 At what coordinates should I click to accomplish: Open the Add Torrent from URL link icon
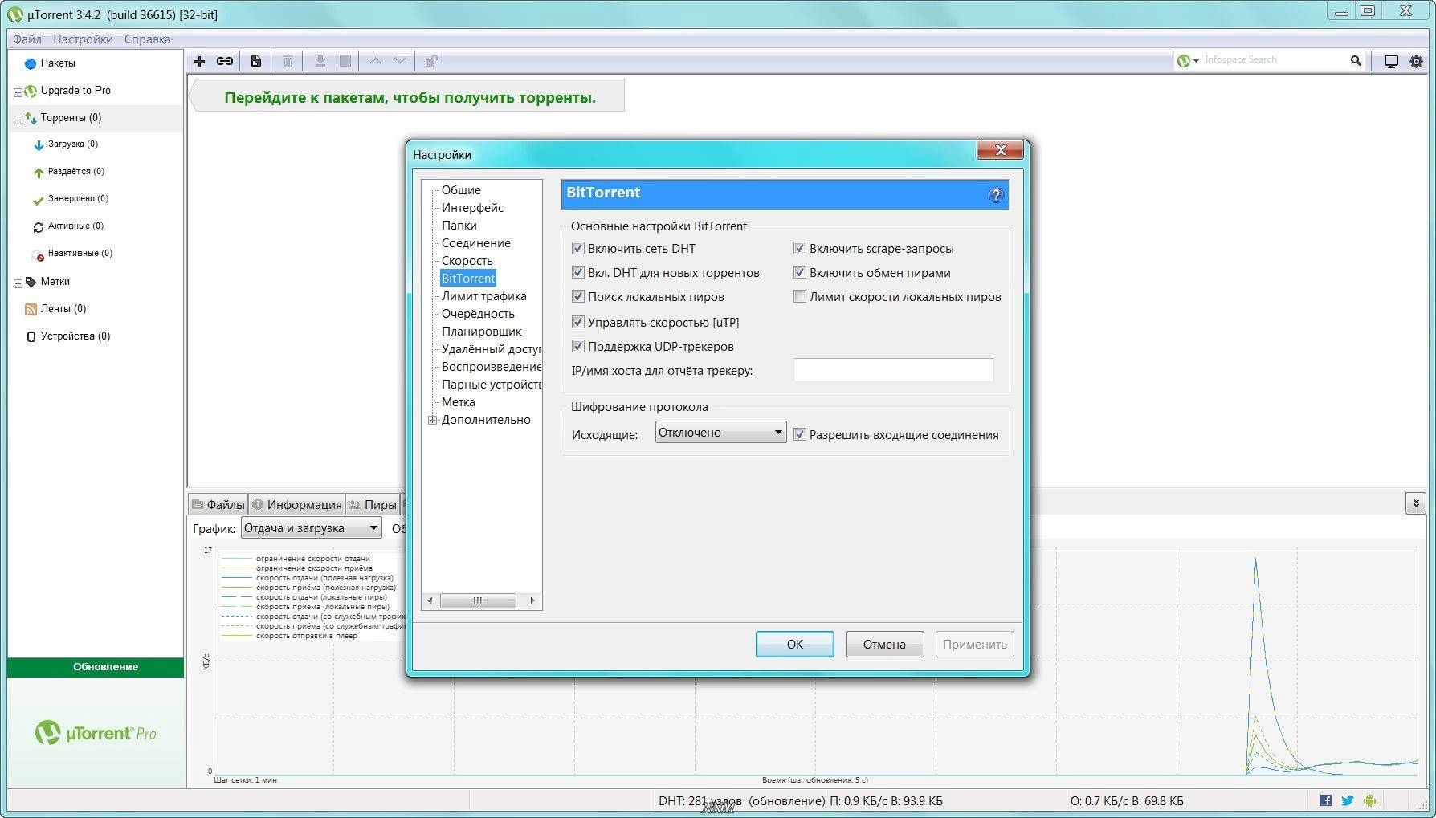click(225, 60)
